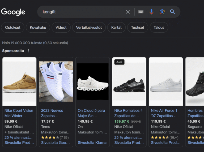Viewport: 204px width, 152px height.
Task: Select the Kuvahaku filter tab
Action: [38, 27]
